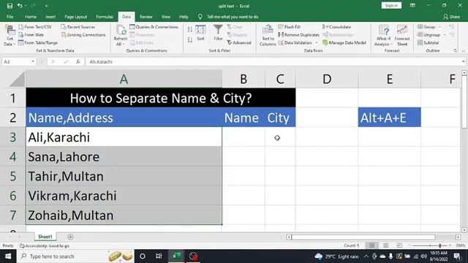Add a new sheet with plus icon
This screenshot has width=468, height=263.
pyautogui.click(x=70, y=237)
